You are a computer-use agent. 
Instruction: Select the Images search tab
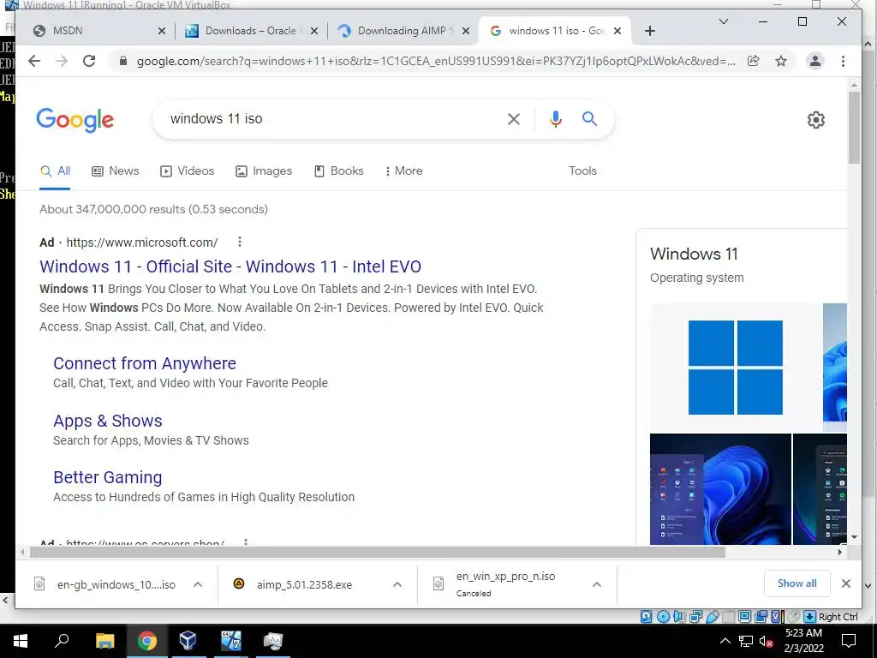point(264,170)
